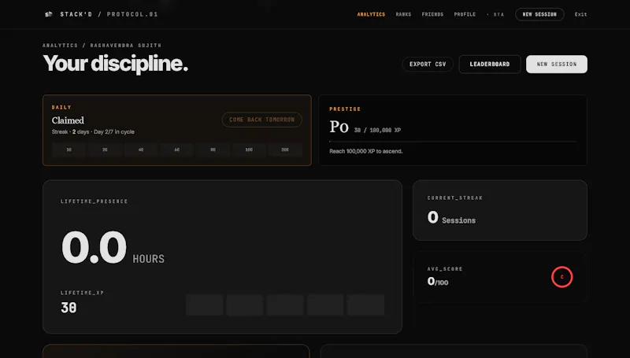Open the Leaderboard button
Image resolution: width=630 pixels, height=358 pixels.
tap(490, 65)
